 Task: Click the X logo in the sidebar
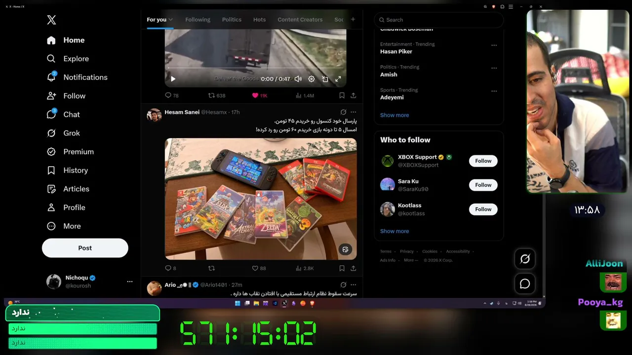pos(51,20)
